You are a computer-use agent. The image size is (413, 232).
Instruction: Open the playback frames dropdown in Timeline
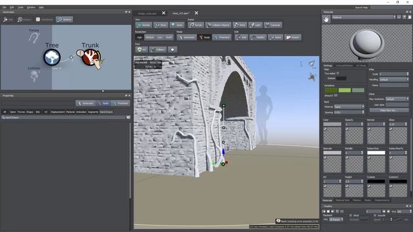(x=337, y=219)
